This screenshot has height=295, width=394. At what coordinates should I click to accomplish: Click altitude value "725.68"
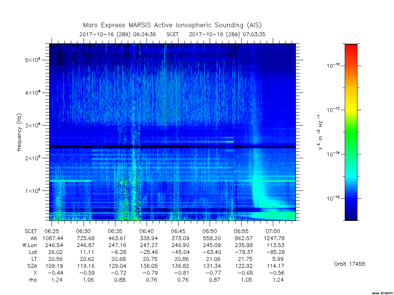pyautogui.click(x=86, y=238)
